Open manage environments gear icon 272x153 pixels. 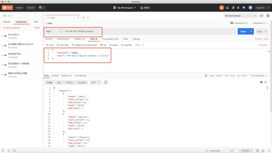(x=268, y=16)
